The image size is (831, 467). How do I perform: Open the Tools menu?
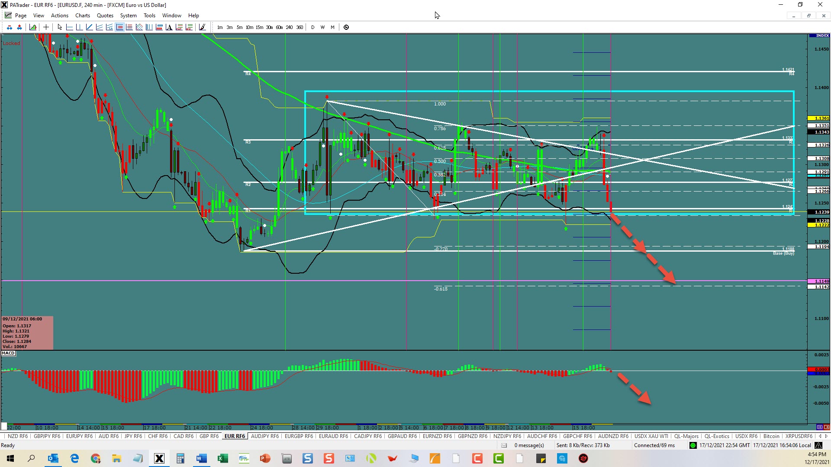(149, 15)
